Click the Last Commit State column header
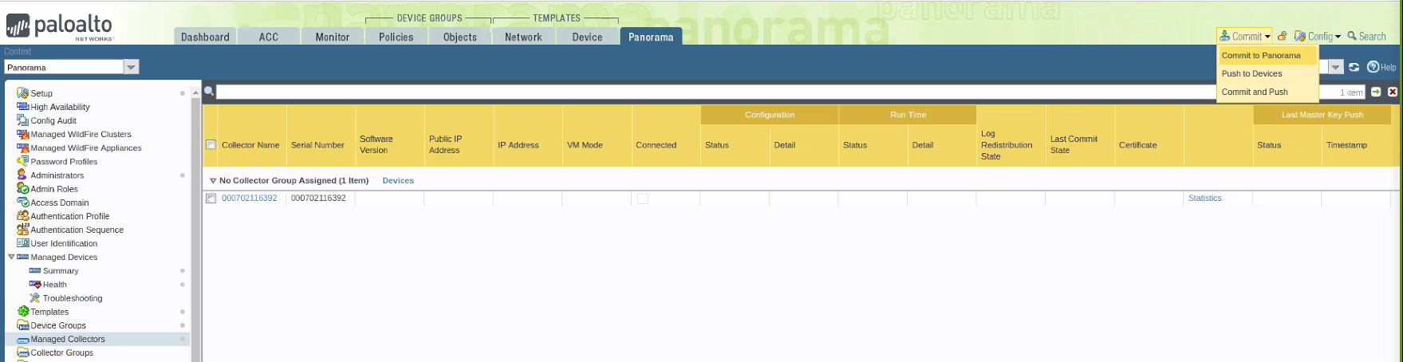Image resolution: width=1403 pixels, height=362 pixels. (x=1080, y=145)
